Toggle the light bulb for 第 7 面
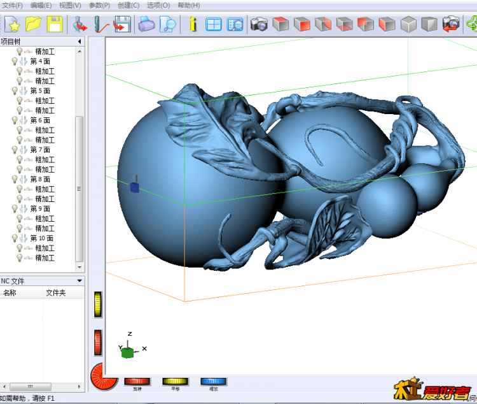The width and height of the screenshot is (477, 404). pyautogui.click(x=15, y=150)
